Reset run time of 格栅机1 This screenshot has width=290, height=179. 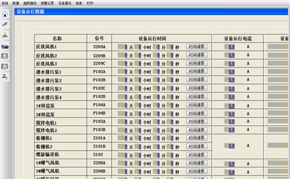click(x=197, y=138)
